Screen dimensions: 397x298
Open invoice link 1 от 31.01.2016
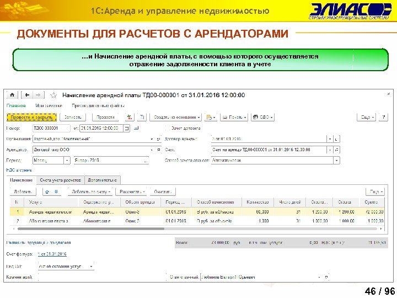[52, 254]
